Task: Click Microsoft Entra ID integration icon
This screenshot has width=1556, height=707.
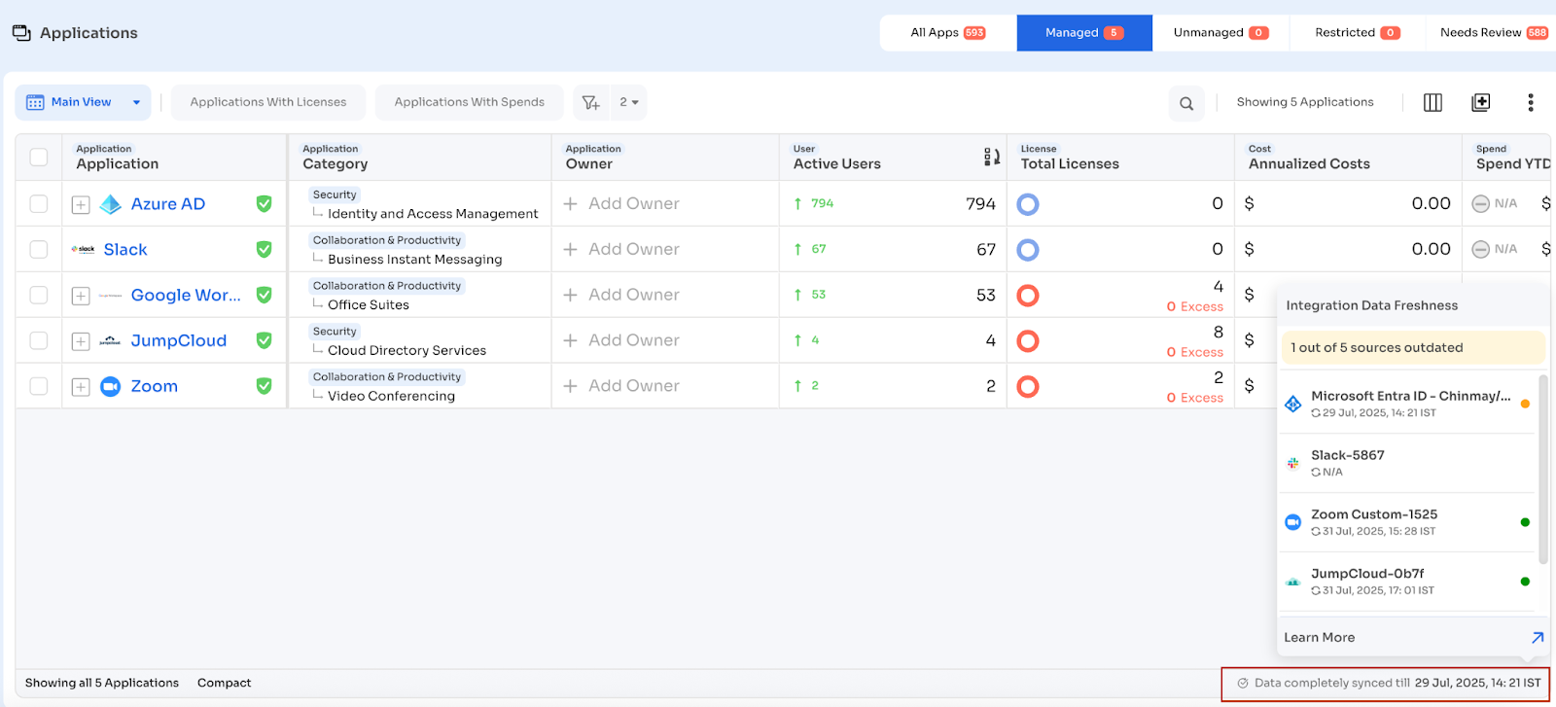Action: (1293, 404)
